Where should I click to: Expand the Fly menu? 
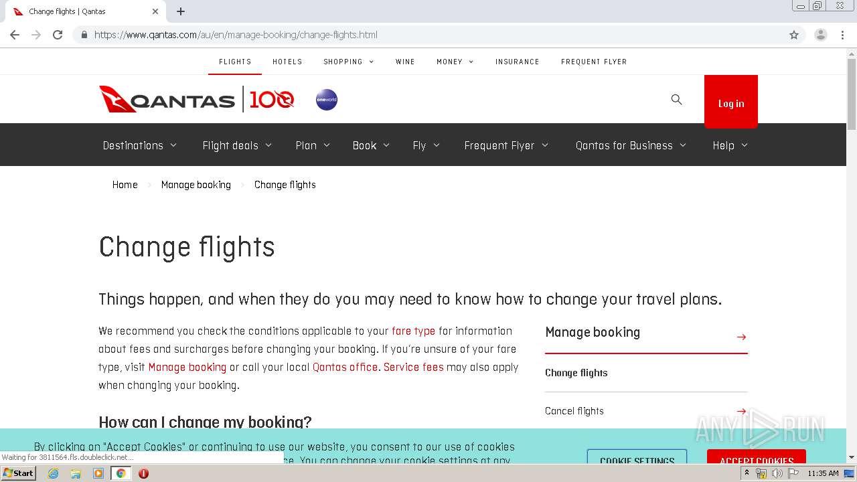(x=426, y=145)
